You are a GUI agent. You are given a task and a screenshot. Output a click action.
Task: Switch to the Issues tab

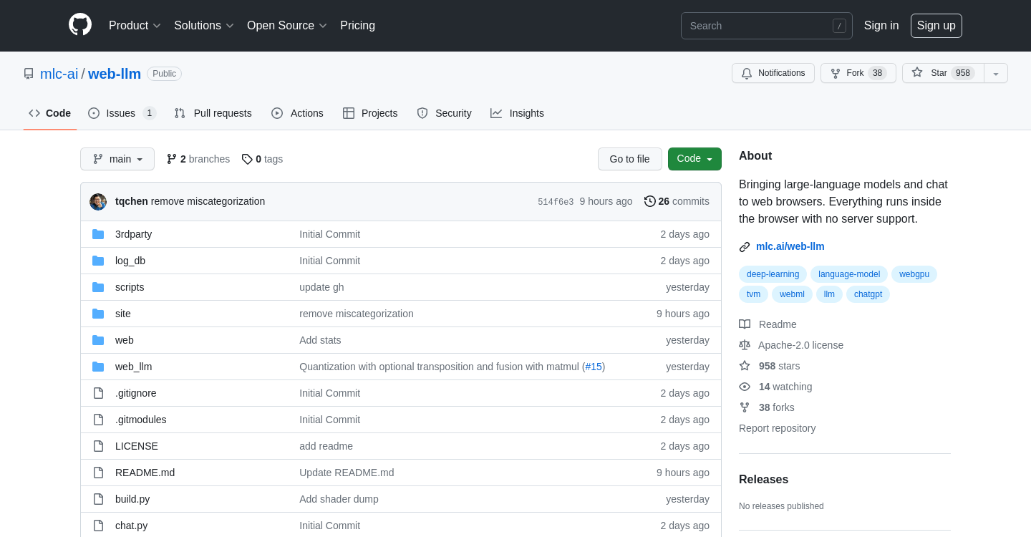click(x=120, y=113)
